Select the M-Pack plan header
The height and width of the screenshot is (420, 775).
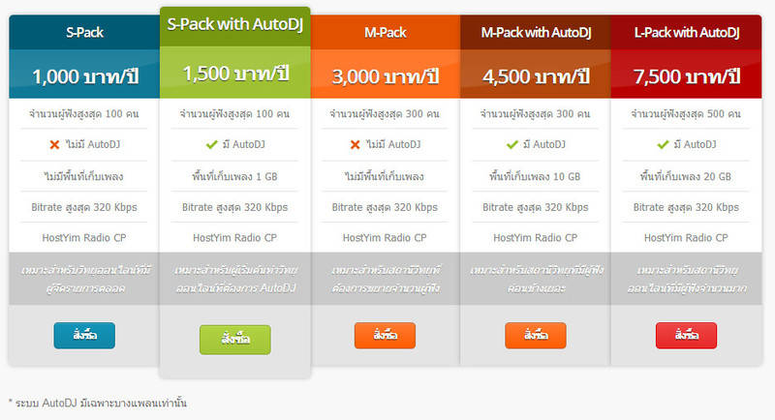(386, 33)
